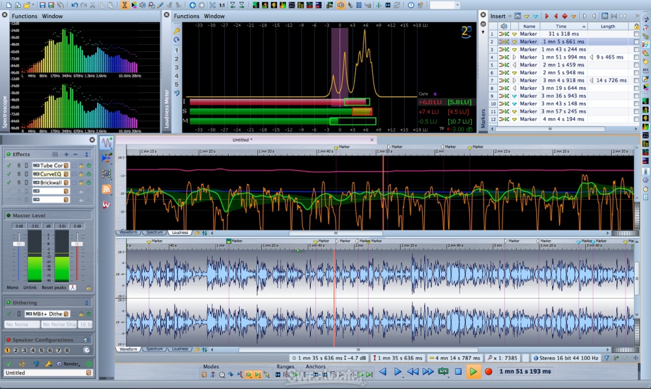Image resolution: width=651 pixels, height=389 pixels.
Task: Click the speaker icon in top toolbar
Action: (340, 5)
